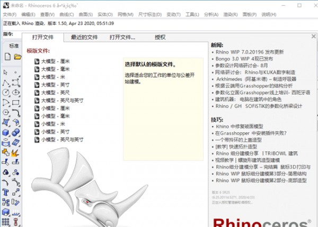Click the 打开文件... tab

[122, 37]
